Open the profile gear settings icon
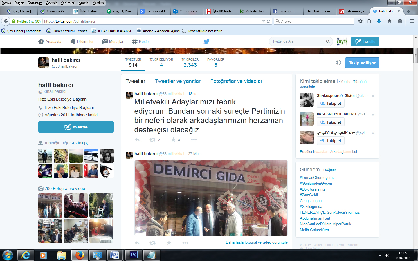 [338, 63]
